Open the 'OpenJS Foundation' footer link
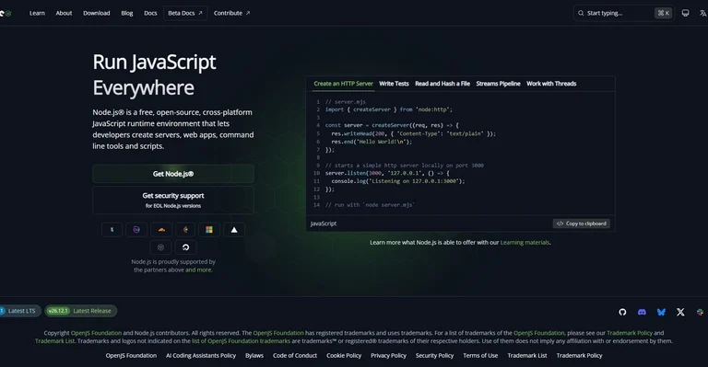This screenshot has width=708, height=367. click(x=131, y=356)
